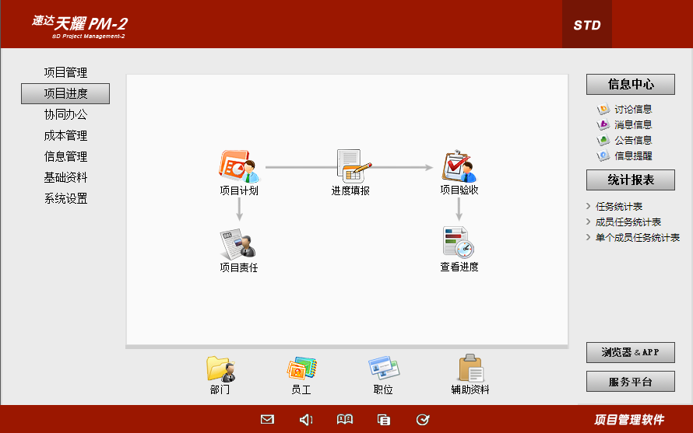Click the 查看进度 view progress icon

tap(459, 243)
